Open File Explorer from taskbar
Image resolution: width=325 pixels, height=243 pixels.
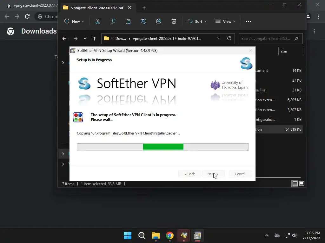pos(156,235)
